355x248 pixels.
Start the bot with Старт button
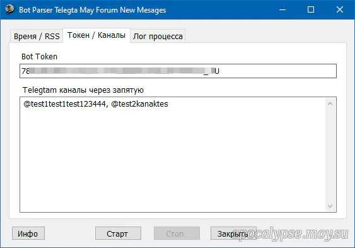118,233
